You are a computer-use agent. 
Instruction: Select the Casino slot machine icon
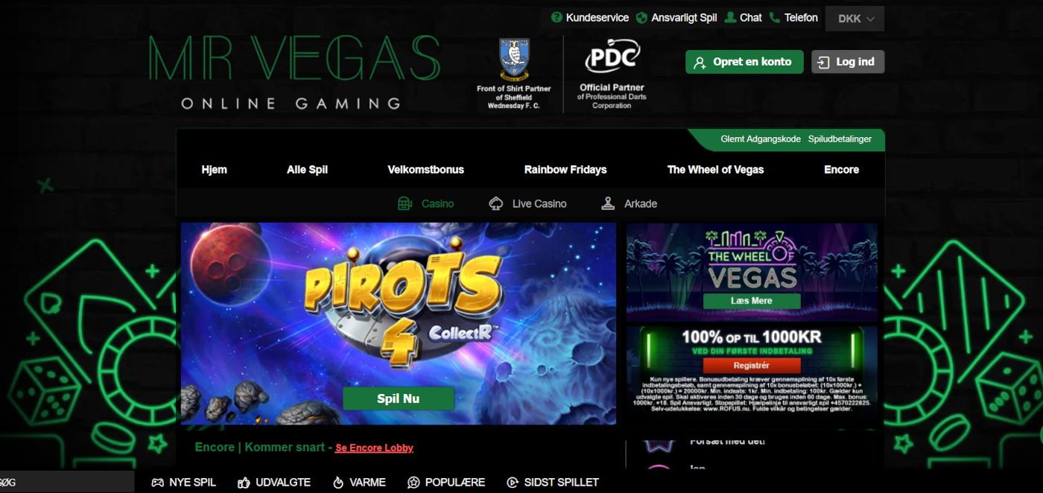(x=405, y=203)
